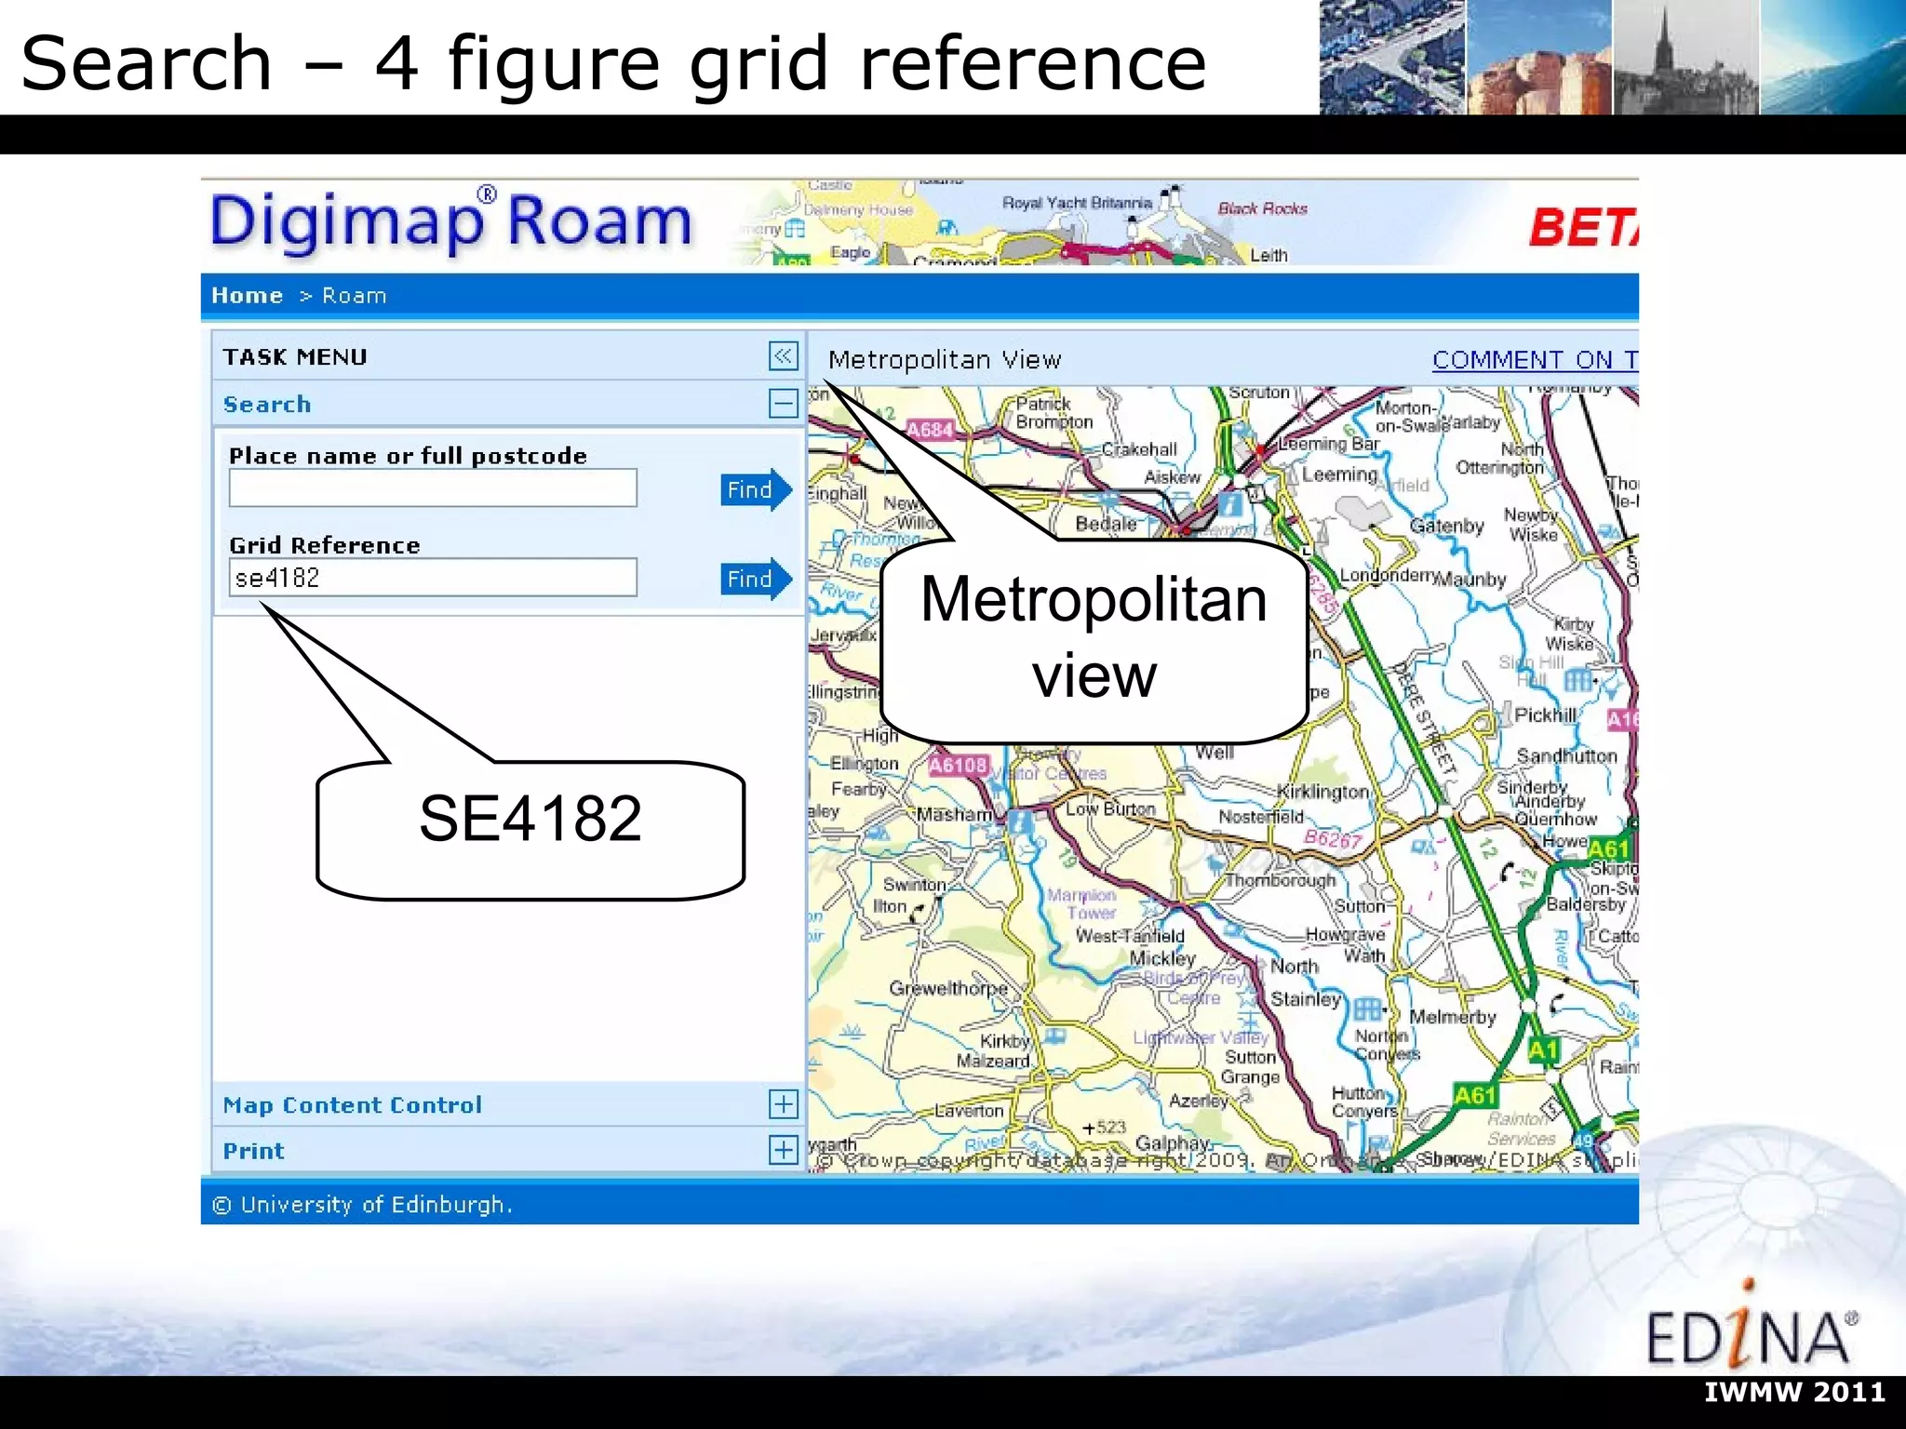Expand the Print section plus icon
The width and height of the screenshot is (1906, 1429).
pyautogui.click(x=783, y=1150)
